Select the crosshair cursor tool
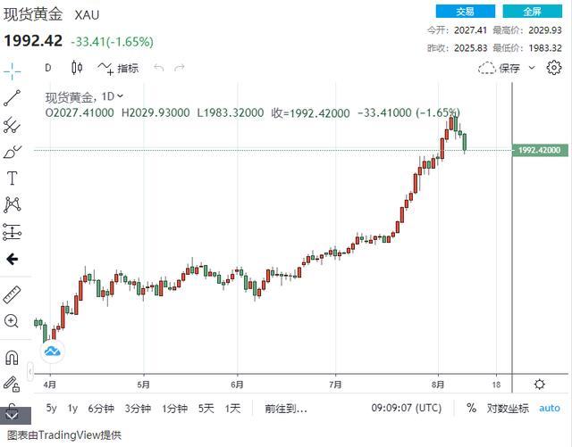 [x=13, y=70]
